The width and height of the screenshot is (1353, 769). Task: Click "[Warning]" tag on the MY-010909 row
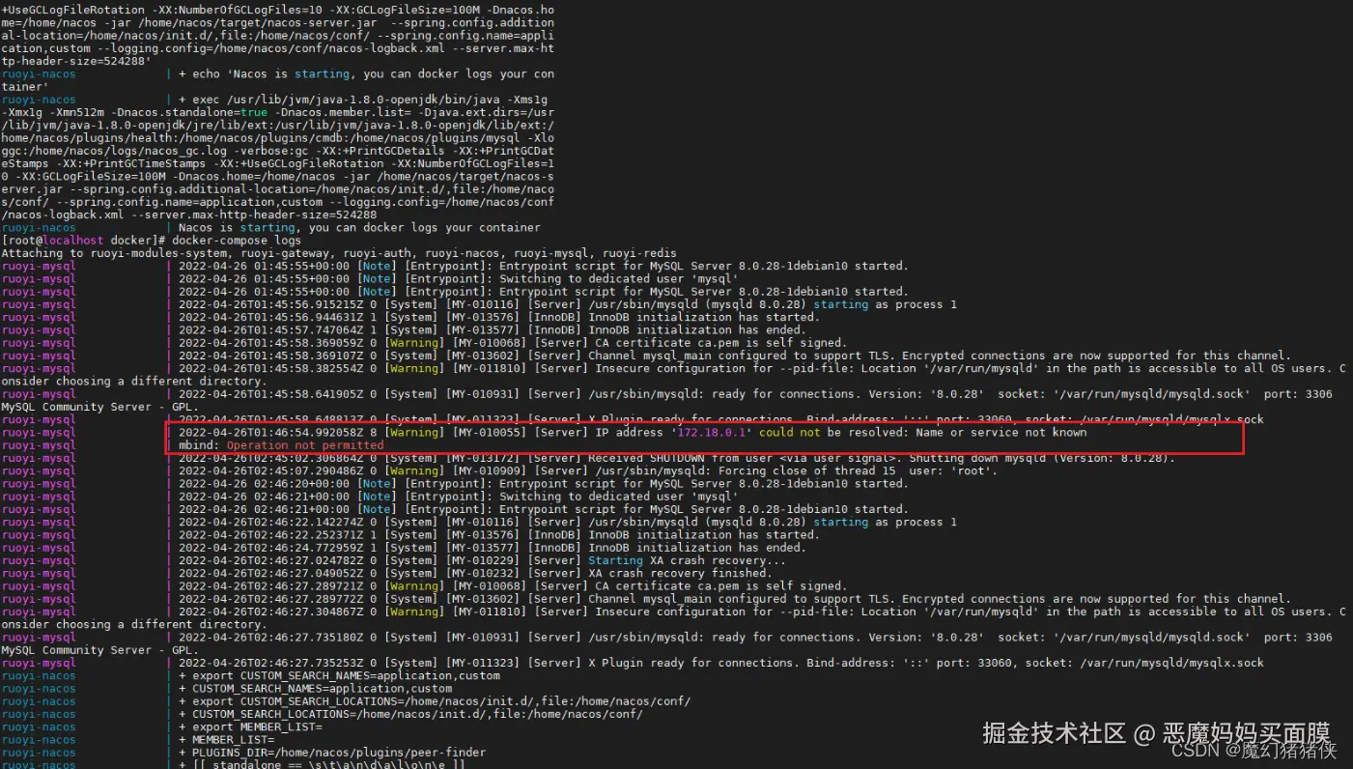click(x=414, y=470)
